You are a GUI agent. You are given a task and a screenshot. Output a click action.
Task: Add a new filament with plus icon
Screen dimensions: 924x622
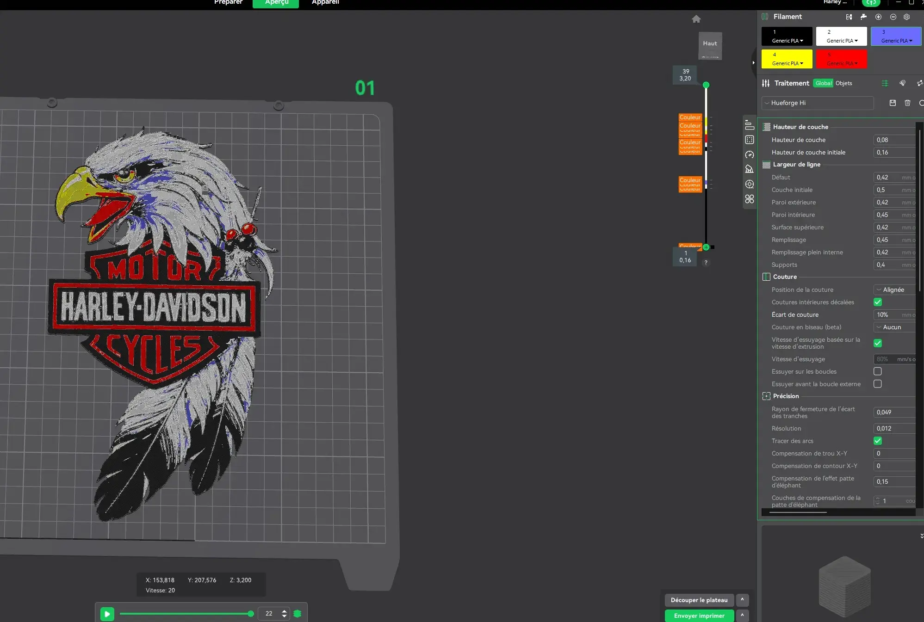coord(878,17)
